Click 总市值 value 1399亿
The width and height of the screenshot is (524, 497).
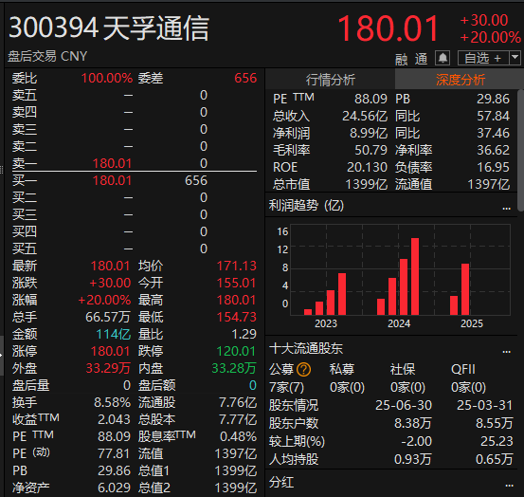pos(367,184)
